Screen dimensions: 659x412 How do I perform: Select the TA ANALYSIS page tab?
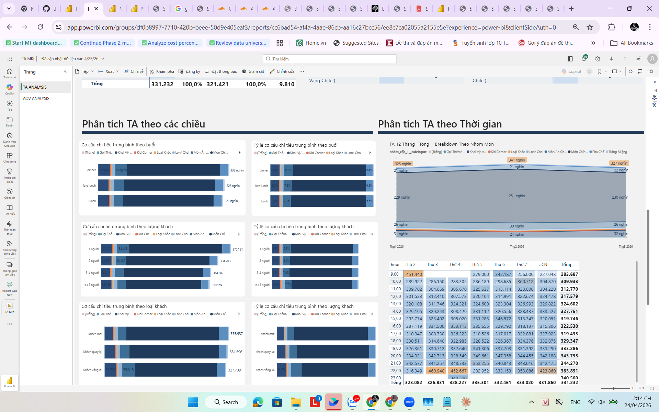click(35, 87)
